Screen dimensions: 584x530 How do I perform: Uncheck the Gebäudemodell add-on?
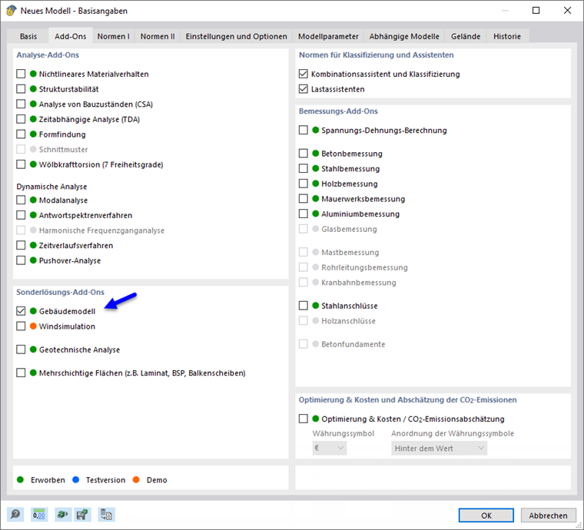pyautogui.click(x=21, y=311)
